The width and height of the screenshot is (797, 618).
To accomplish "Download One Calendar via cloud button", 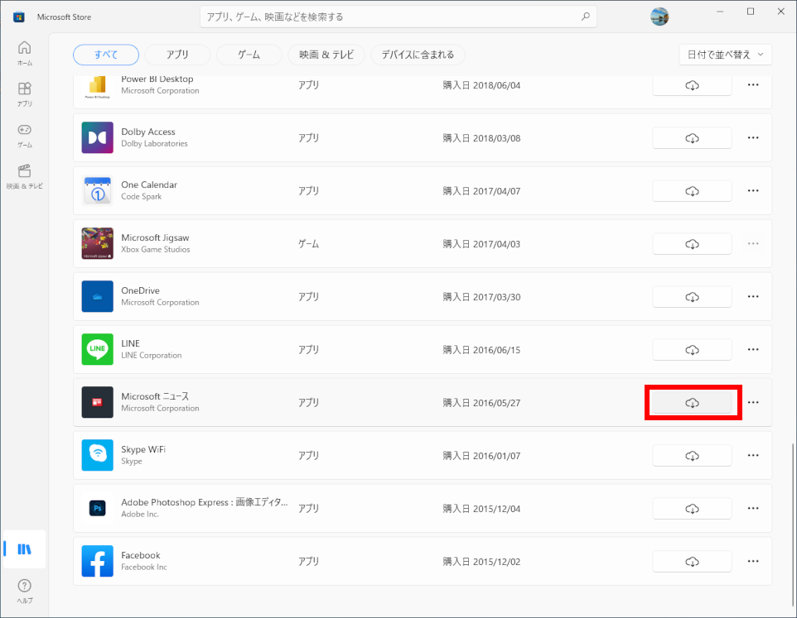I will [x=692, y=191].
